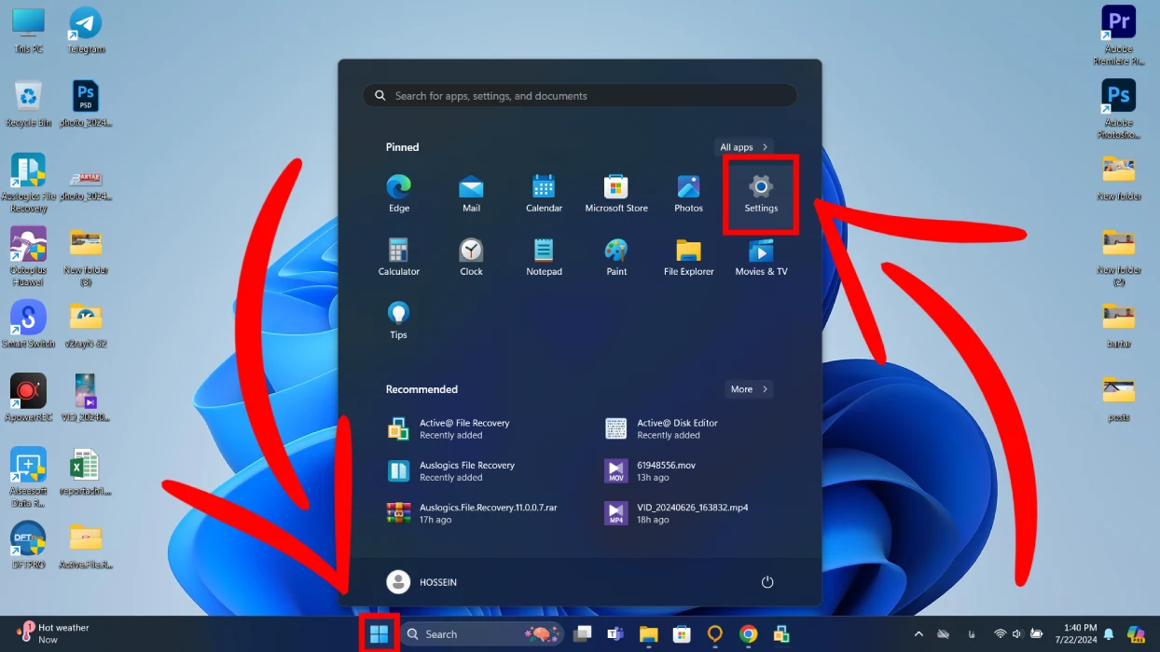Open Microsoft Store
Image resolution: width=1160 pixels, height=652 pixels.
click(x=615, y=193)
